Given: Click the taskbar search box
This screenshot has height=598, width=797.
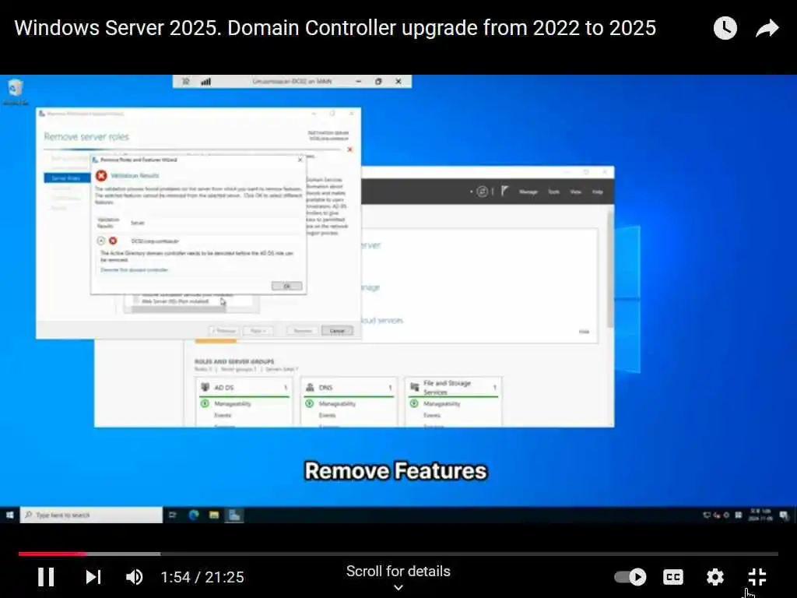Looking at the screenshot, I should pyautogui.click(x=92, y=515).
